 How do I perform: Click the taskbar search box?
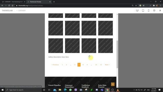pyautogui.click(x=23, y=90)
